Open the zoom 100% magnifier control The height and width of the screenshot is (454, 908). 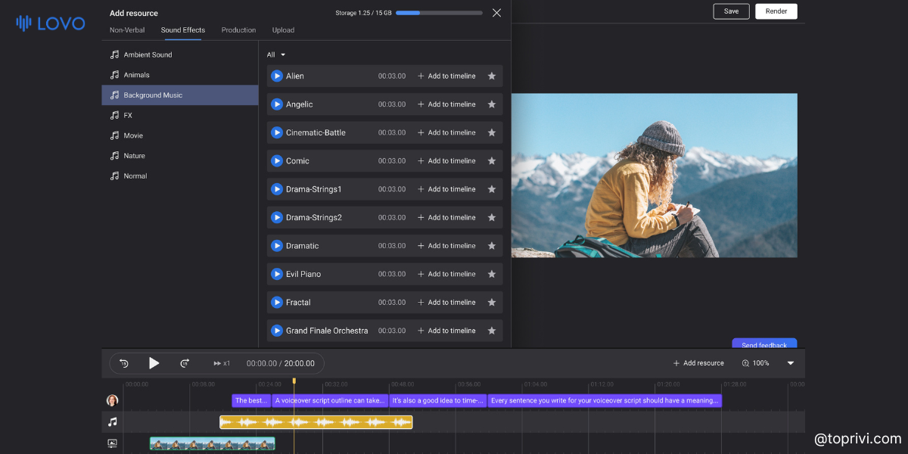coord(755,363)
